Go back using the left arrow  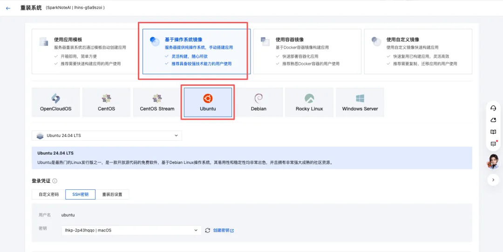(8, 8)
